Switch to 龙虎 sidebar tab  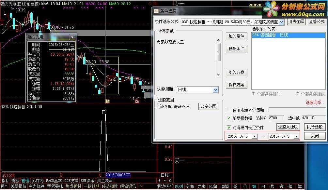201,186
